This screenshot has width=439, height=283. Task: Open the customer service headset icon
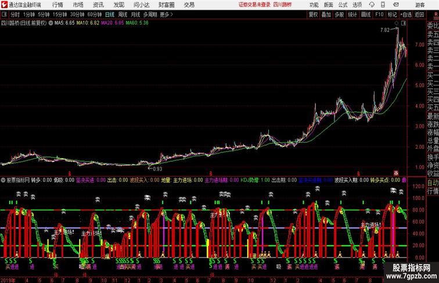click(x=372, y=5)
